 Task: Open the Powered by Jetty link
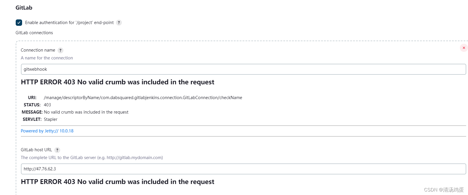point(47,131)
